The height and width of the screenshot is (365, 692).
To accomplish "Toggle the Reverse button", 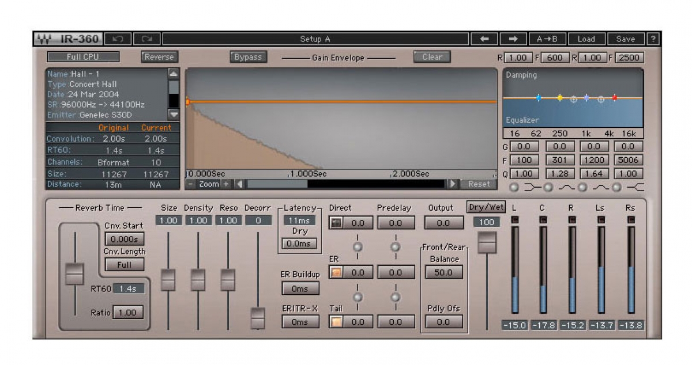I will click(159, 57).
